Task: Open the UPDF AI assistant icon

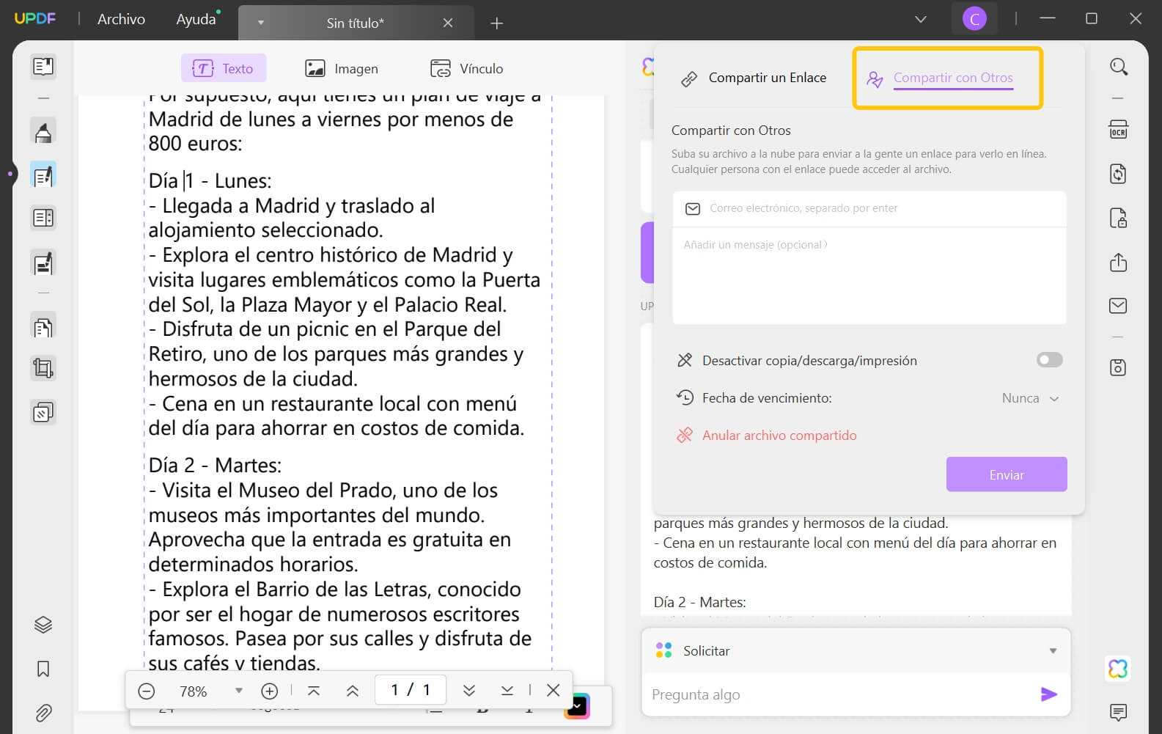Action: (x=1118, y=668)
